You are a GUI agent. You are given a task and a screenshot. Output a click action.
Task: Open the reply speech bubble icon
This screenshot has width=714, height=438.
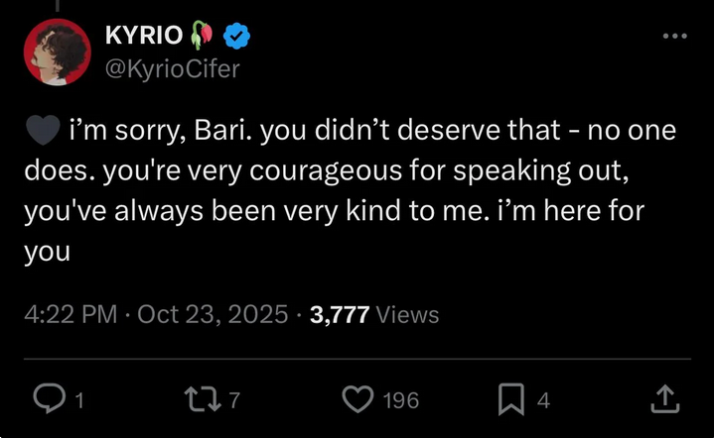[x=50, y=398]
